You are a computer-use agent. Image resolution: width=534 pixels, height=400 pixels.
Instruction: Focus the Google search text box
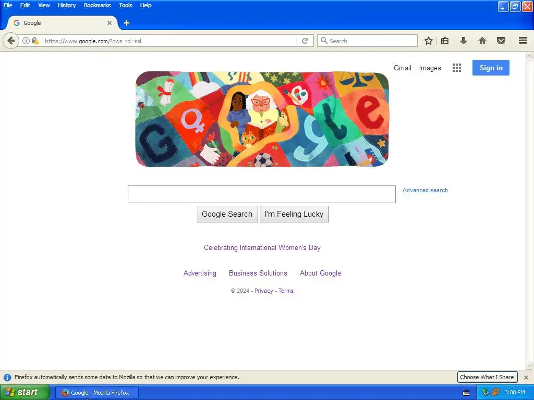pos(262,194)
